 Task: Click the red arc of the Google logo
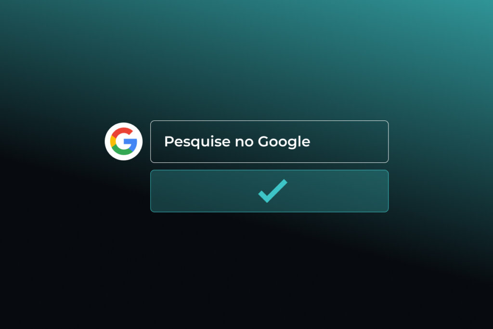tap(122, 132)
